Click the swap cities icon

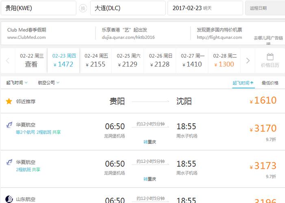coord(83,8)
